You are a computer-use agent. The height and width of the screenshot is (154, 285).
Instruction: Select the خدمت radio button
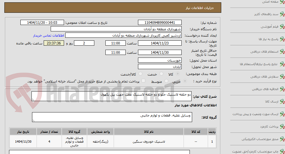click(161, 74)
